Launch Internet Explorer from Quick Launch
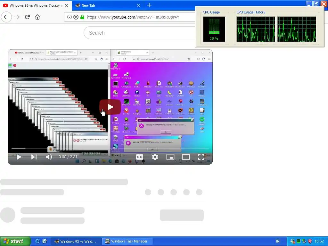This screenshot has width=328, height=246. pos(37,241)
